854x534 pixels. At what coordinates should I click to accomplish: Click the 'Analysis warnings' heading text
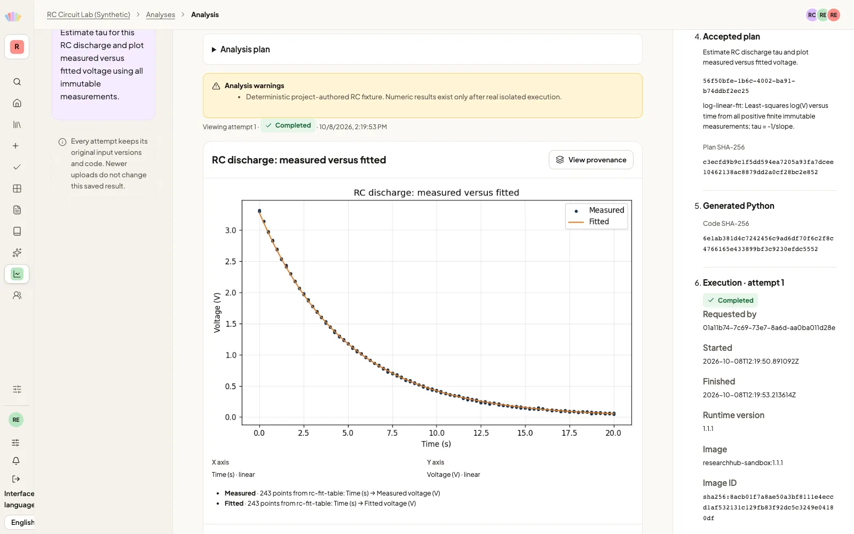click(254, 85)
